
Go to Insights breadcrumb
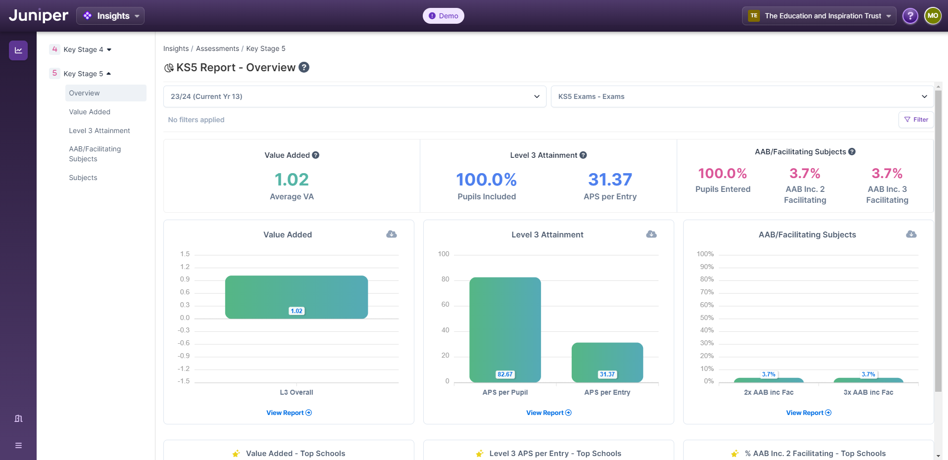[176, 48]
